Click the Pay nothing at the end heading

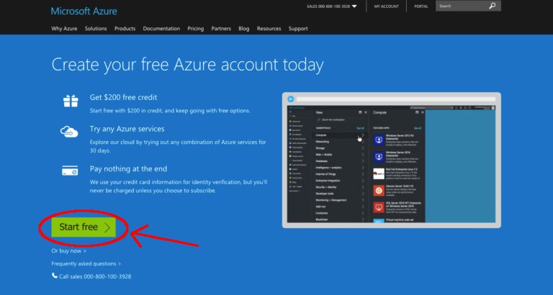click(128, 168)
